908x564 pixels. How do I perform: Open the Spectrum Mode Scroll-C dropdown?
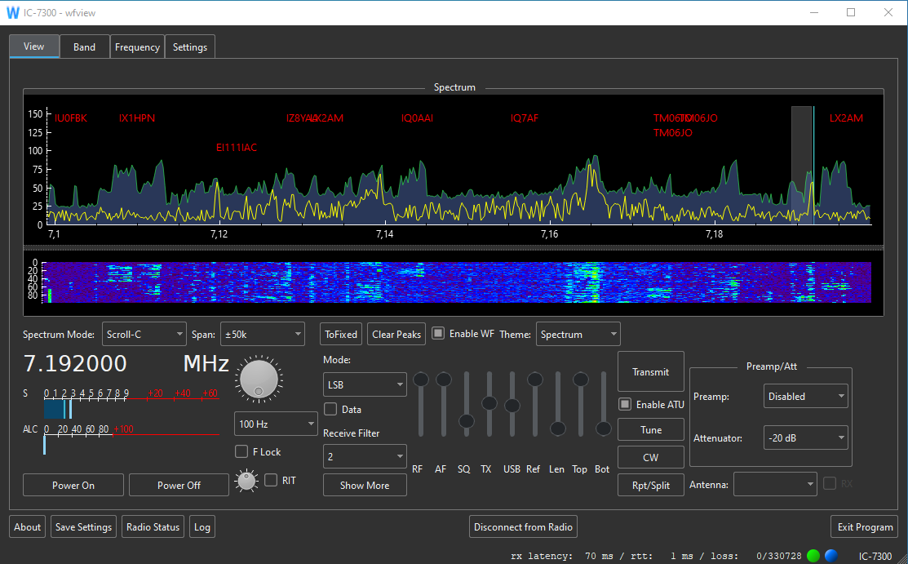tap(144, 334)
